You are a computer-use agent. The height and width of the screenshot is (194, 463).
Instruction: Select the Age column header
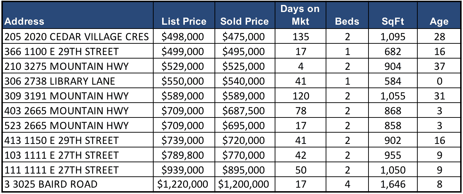pyautogui.click(x=439, y=21)
